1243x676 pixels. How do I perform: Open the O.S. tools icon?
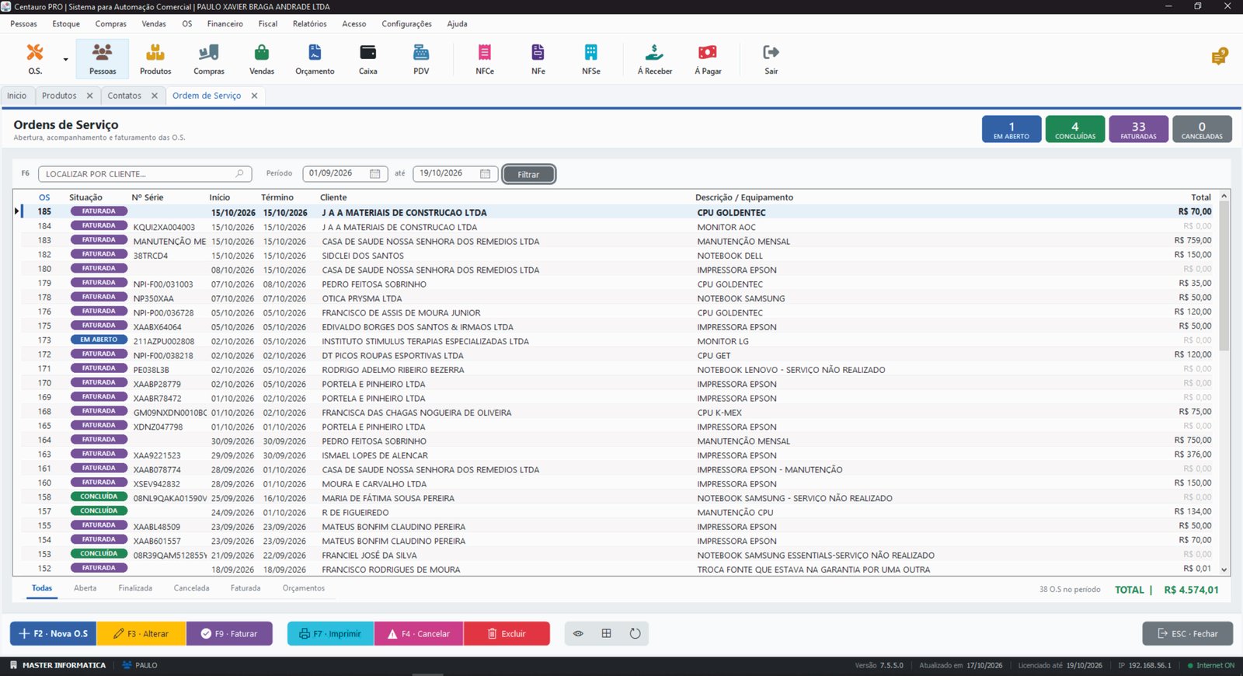[x=35, y=53]
